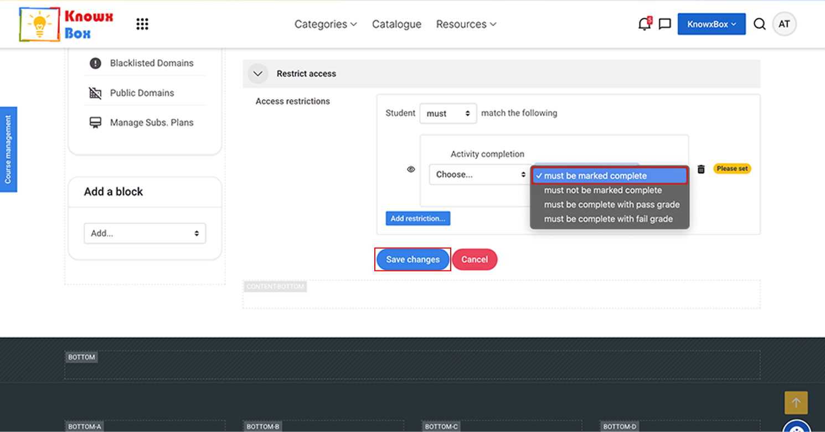Click the 'Please set' yellow badge

tap(732, 168)
